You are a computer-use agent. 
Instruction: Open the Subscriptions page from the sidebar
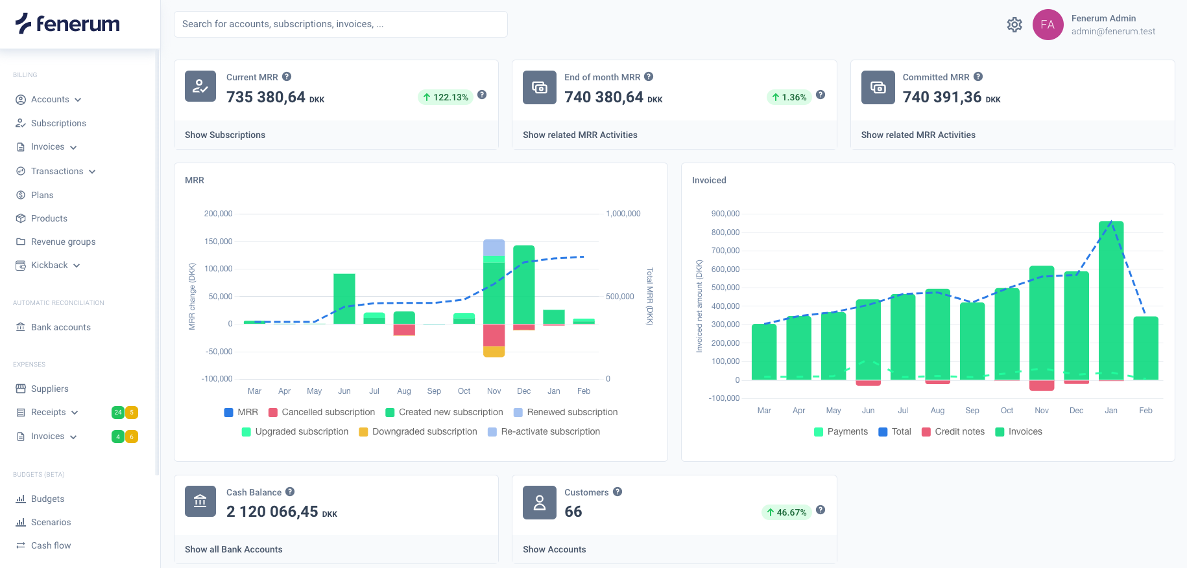(58, 123)
